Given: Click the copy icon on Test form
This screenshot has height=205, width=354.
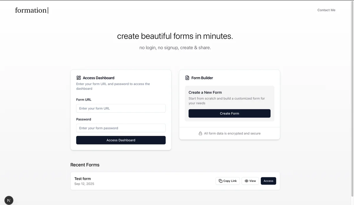Looking at the screenshot, I should pyautogui.click(x=220, y=181).
